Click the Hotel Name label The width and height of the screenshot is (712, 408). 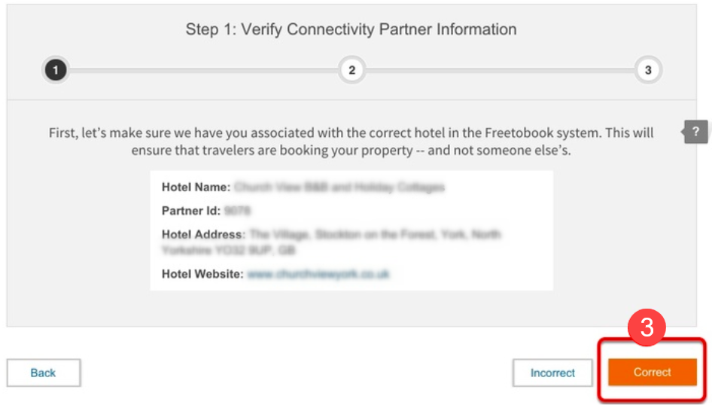(x=196, y=187)
